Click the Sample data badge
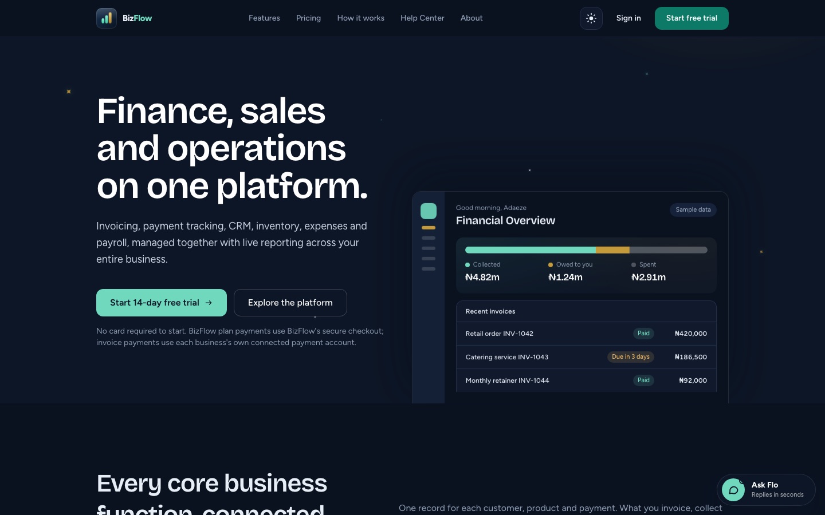This screenshot has width=825, height=515. (x=693, y=210)
